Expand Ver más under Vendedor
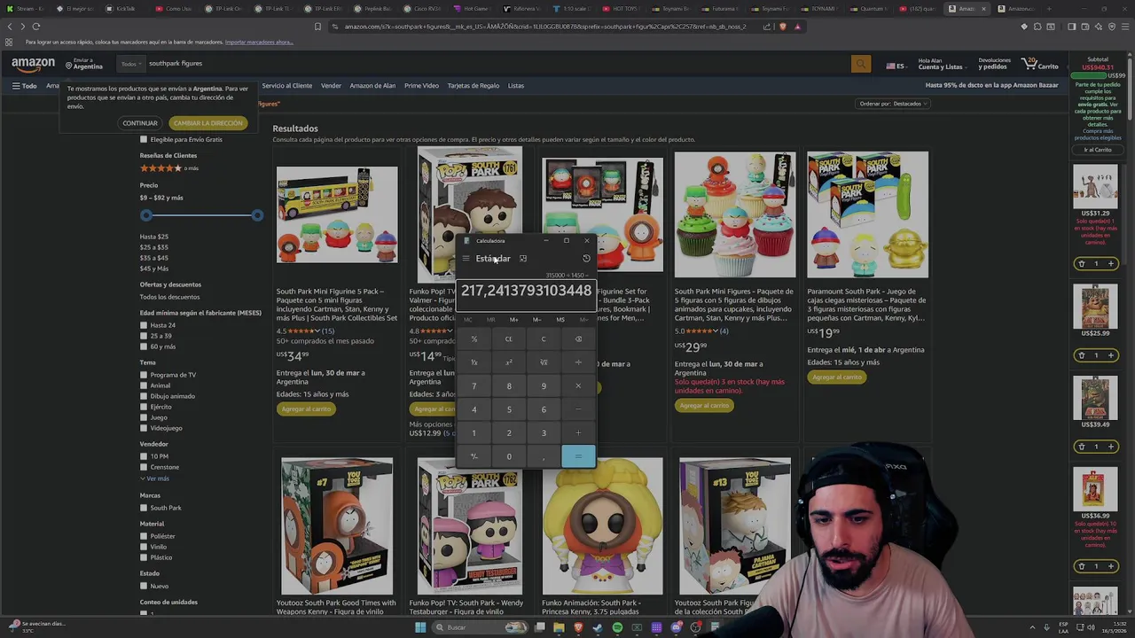This screenshot has height=638, width=1135. pos(154,478)
